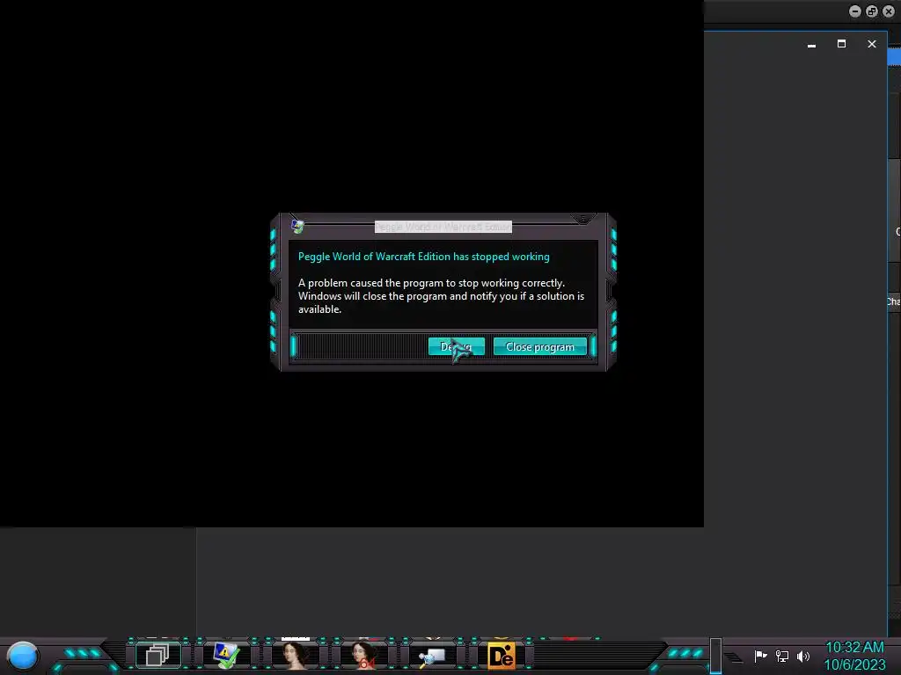
Task: Open the orange De taskbar application
Action: click(x=501, y=656)
